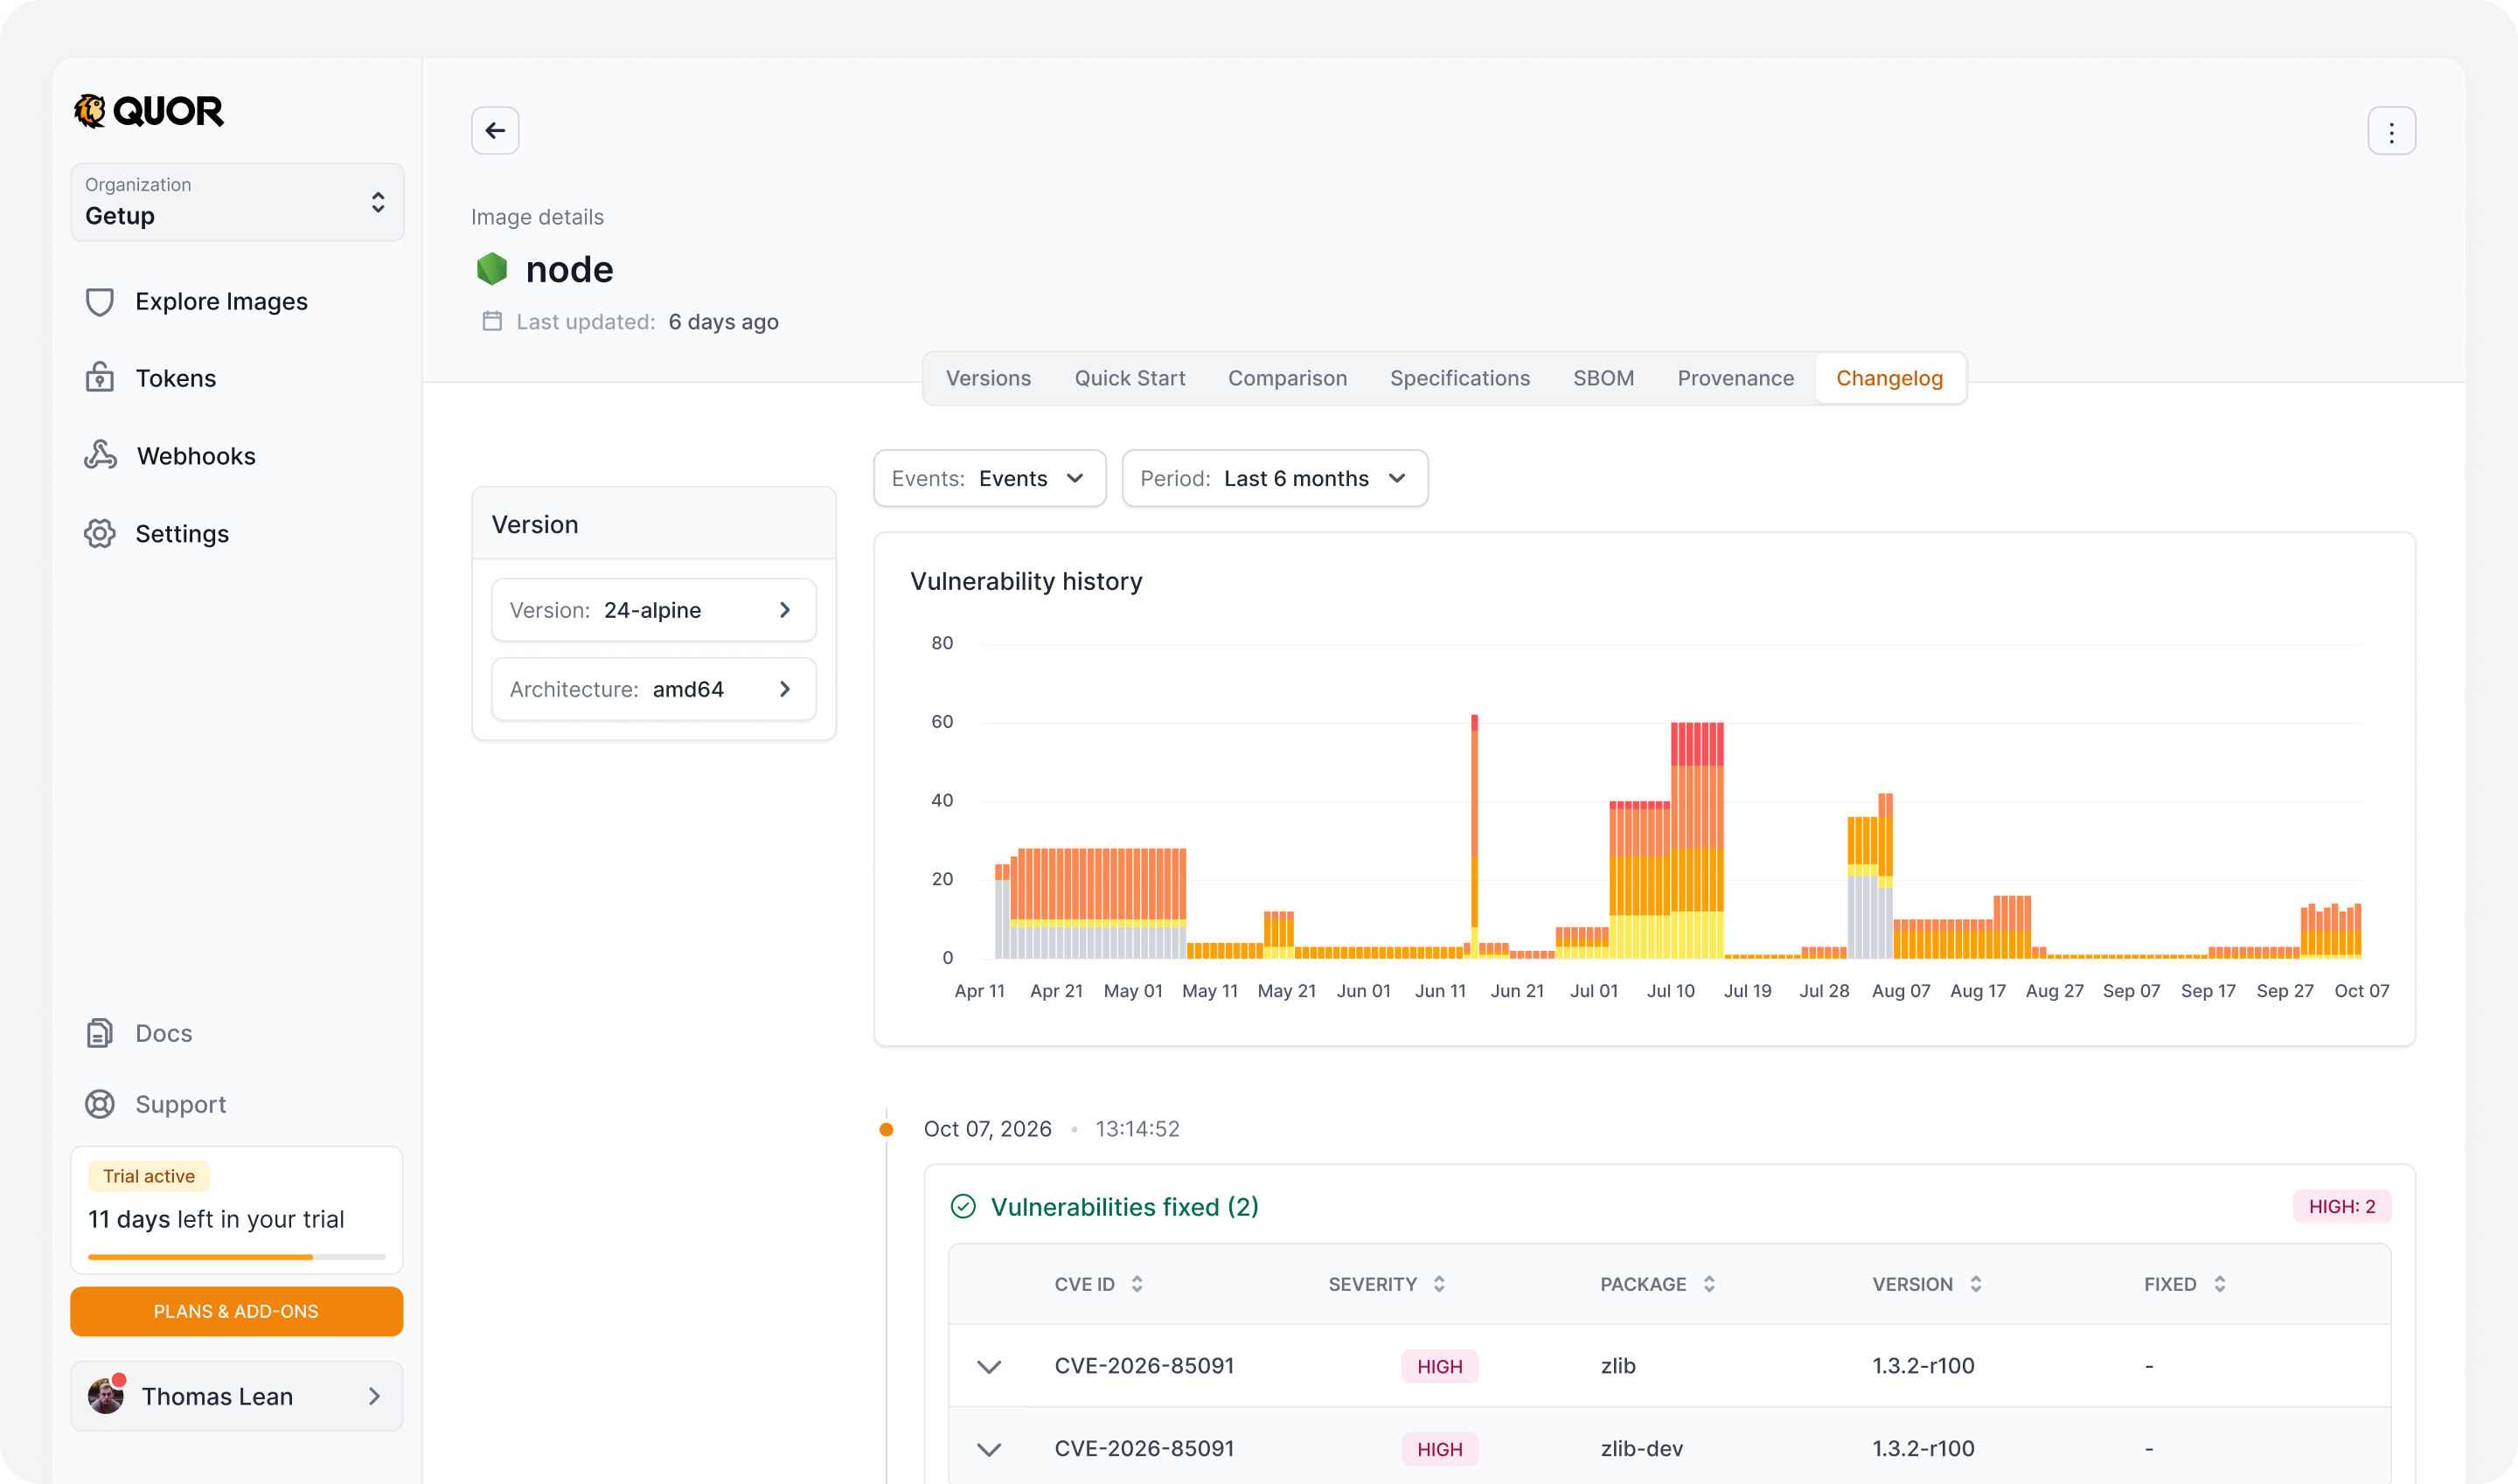
Task: Open the Period Last 6 months dropdown
Action: click(x=1275, y=479)
